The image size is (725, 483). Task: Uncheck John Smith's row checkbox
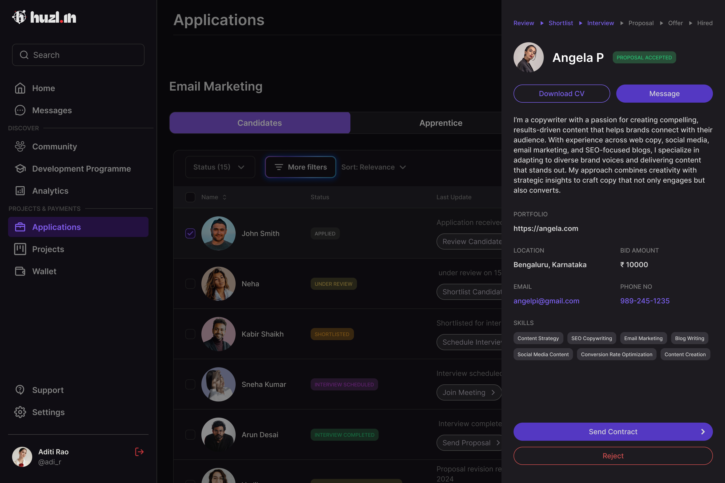(x=190, y=233)
